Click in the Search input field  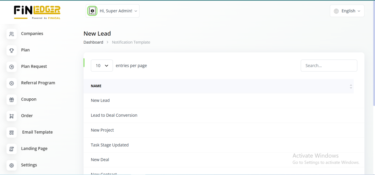[328, 66]
